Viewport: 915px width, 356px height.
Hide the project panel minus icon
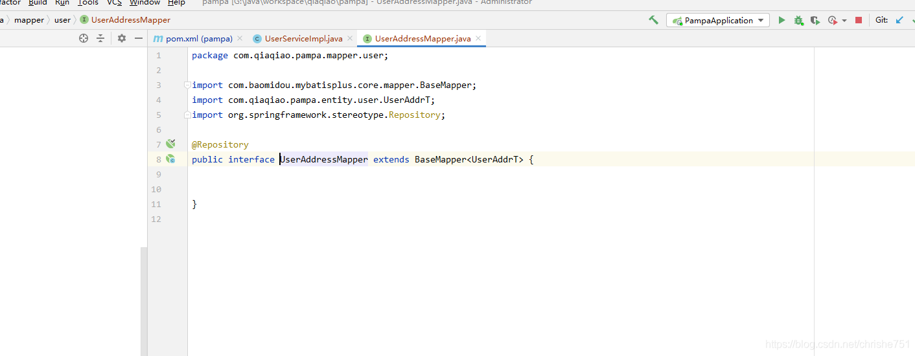coord(138,38)
